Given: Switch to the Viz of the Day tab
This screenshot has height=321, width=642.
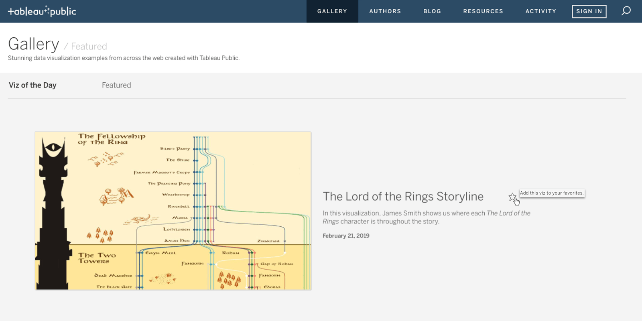Looking at the screenshot, I should [x=33, y=85].
